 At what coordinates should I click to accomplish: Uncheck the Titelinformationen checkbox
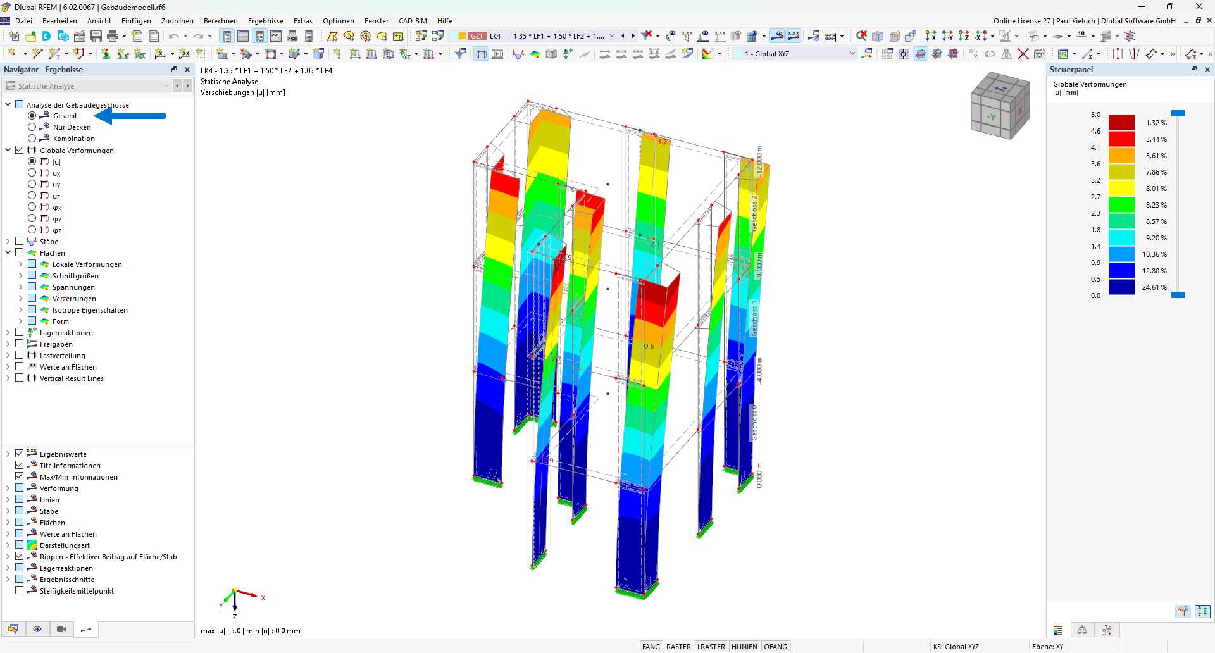[20, 465]
